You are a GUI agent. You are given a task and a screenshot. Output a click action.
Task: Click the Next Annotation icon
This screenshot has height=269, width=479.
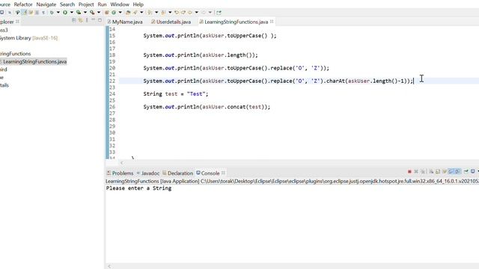(x=150, y=13)
